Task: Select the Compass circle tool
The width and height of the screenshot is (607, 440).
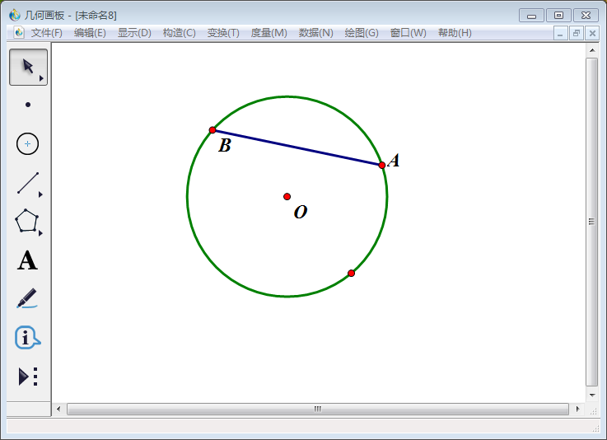Action: pyautogui.click(x=28, y=143)
